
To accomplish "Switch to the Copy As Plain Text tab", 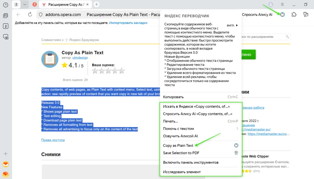I will tap(65, 4).
